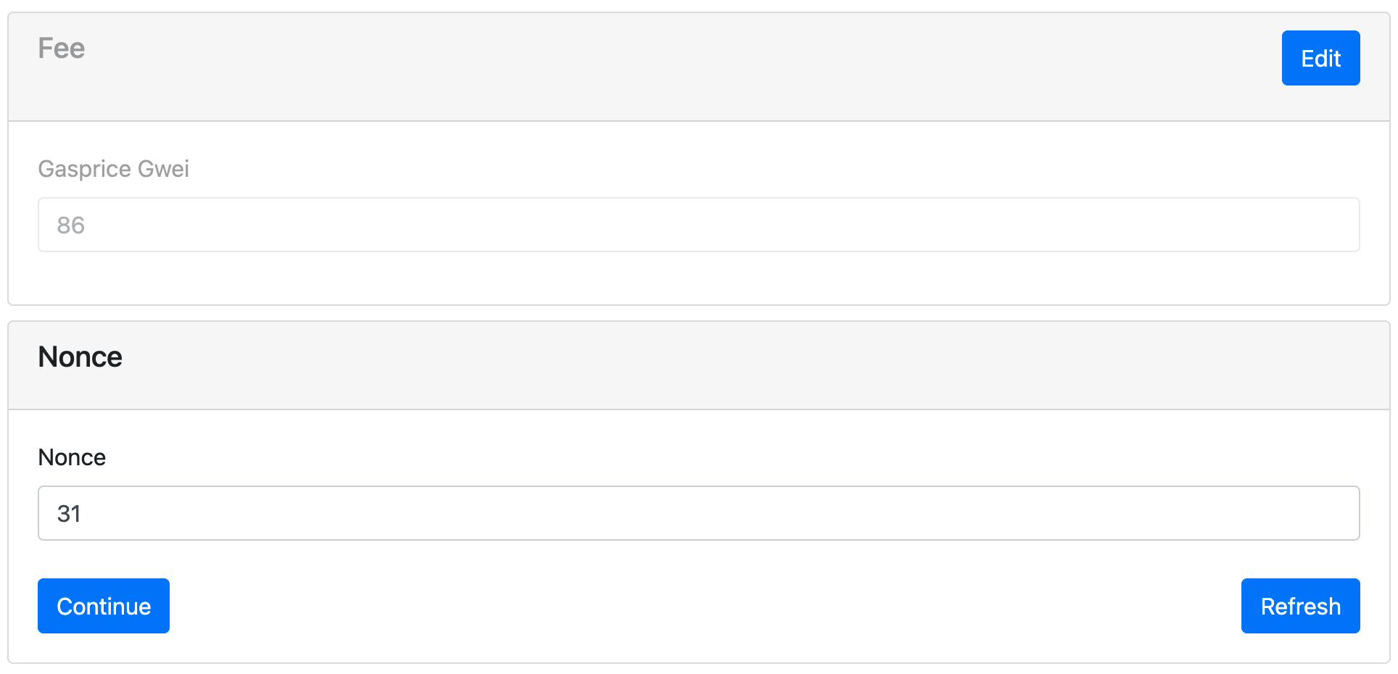The image size is (1398, 674).
Task: Click the 86 value in Gasprice field
Action: click(x=71, y=225)
